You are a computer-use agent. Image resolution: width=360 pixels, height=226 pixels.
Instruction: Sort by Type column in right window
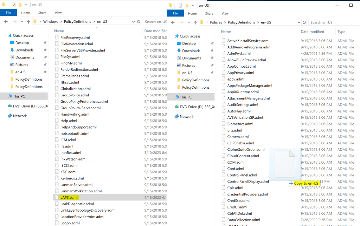341,32
